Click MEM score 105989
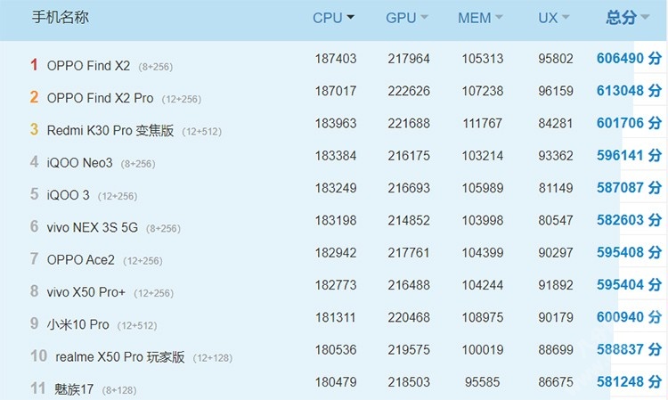This screenshot has width=668, height=400. coord(483,188)
